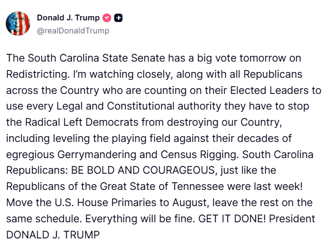Open the @realDonaldTrump handle link

point(73,31)
